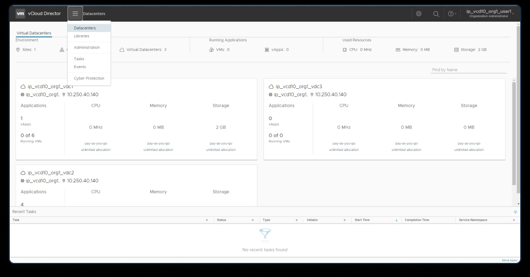530x277 pixels.
Task: Click the globe org icon on vdc2 card
Action: coord(22,181)
